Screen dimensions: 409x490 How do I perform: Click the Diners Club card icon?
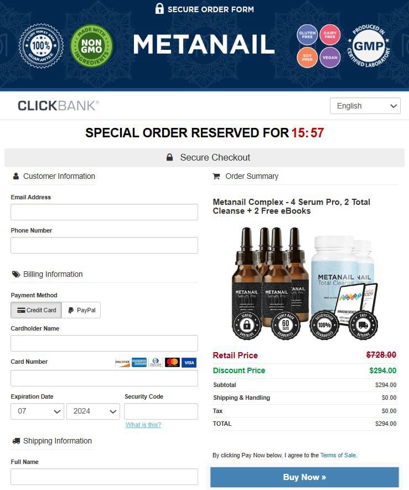[x=156, y=362]
